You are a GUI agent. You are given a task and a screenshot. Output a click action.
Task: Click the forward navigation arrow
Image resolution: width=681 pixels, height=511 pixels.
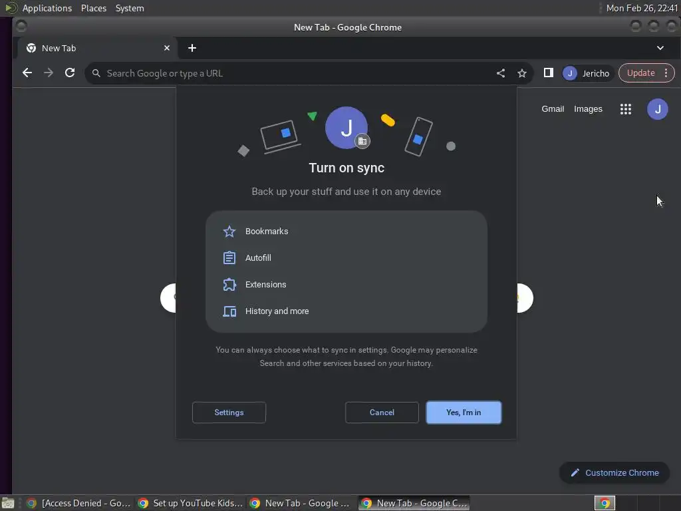[x=48, y=73]
